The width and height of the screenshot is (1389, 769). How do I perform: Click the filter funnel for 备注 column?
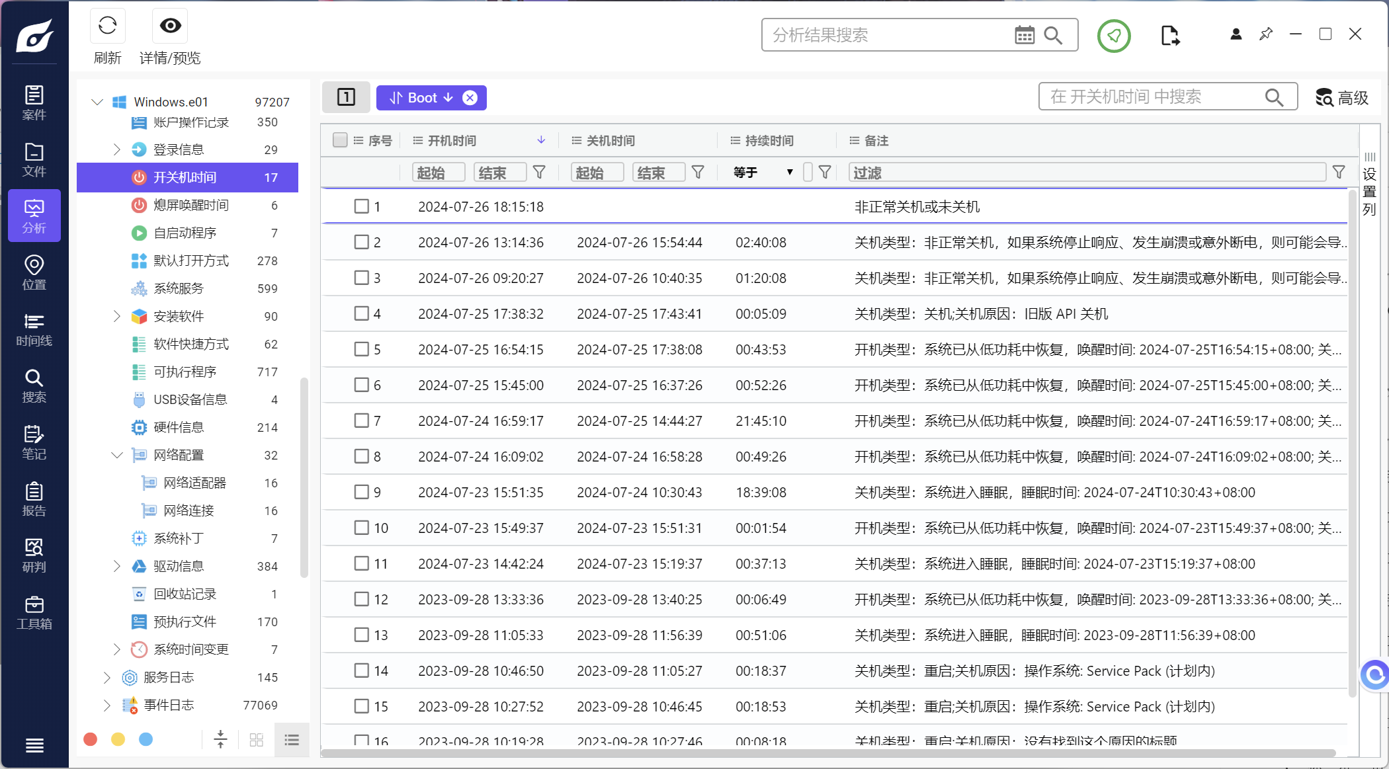(x=1339, y=173)
